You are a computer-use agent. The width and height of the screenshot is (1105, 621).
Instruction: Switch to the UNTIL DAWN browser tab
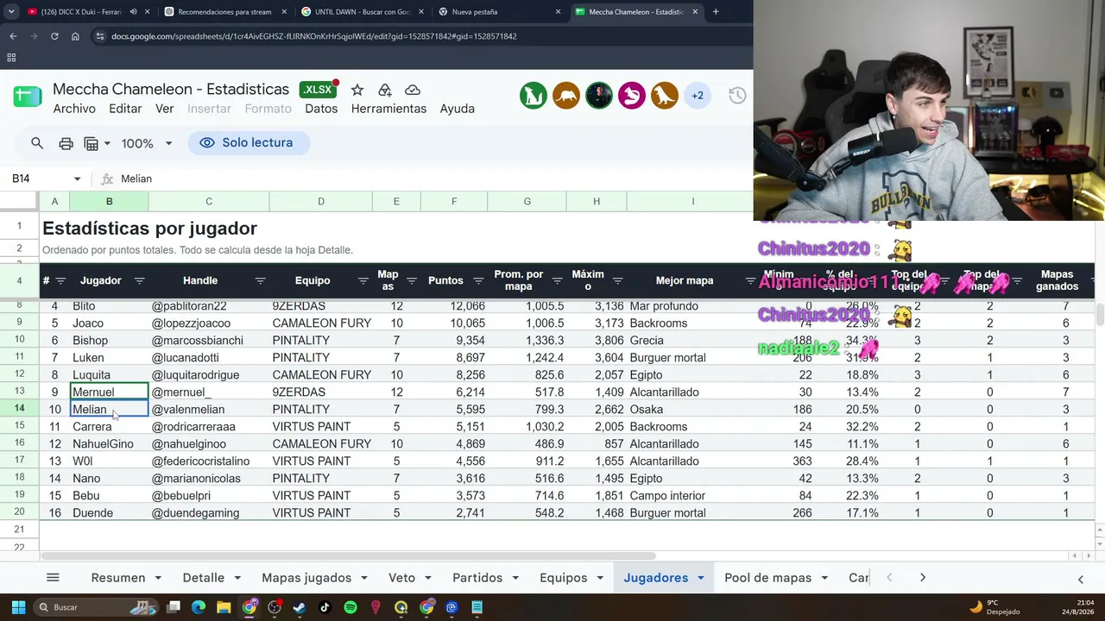362,12
